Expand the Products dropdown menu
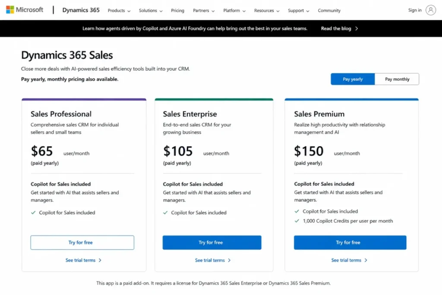The width and height of the screenshot is (442, 295). (119, 10)
